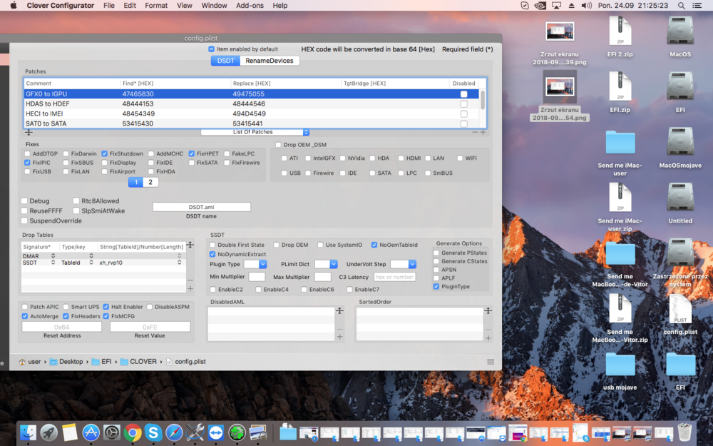Open Skype in the dock

153,432
